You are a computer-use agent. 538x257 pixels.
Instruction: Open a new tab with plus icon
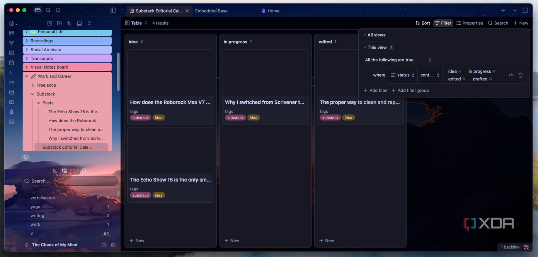click(503, 10)
